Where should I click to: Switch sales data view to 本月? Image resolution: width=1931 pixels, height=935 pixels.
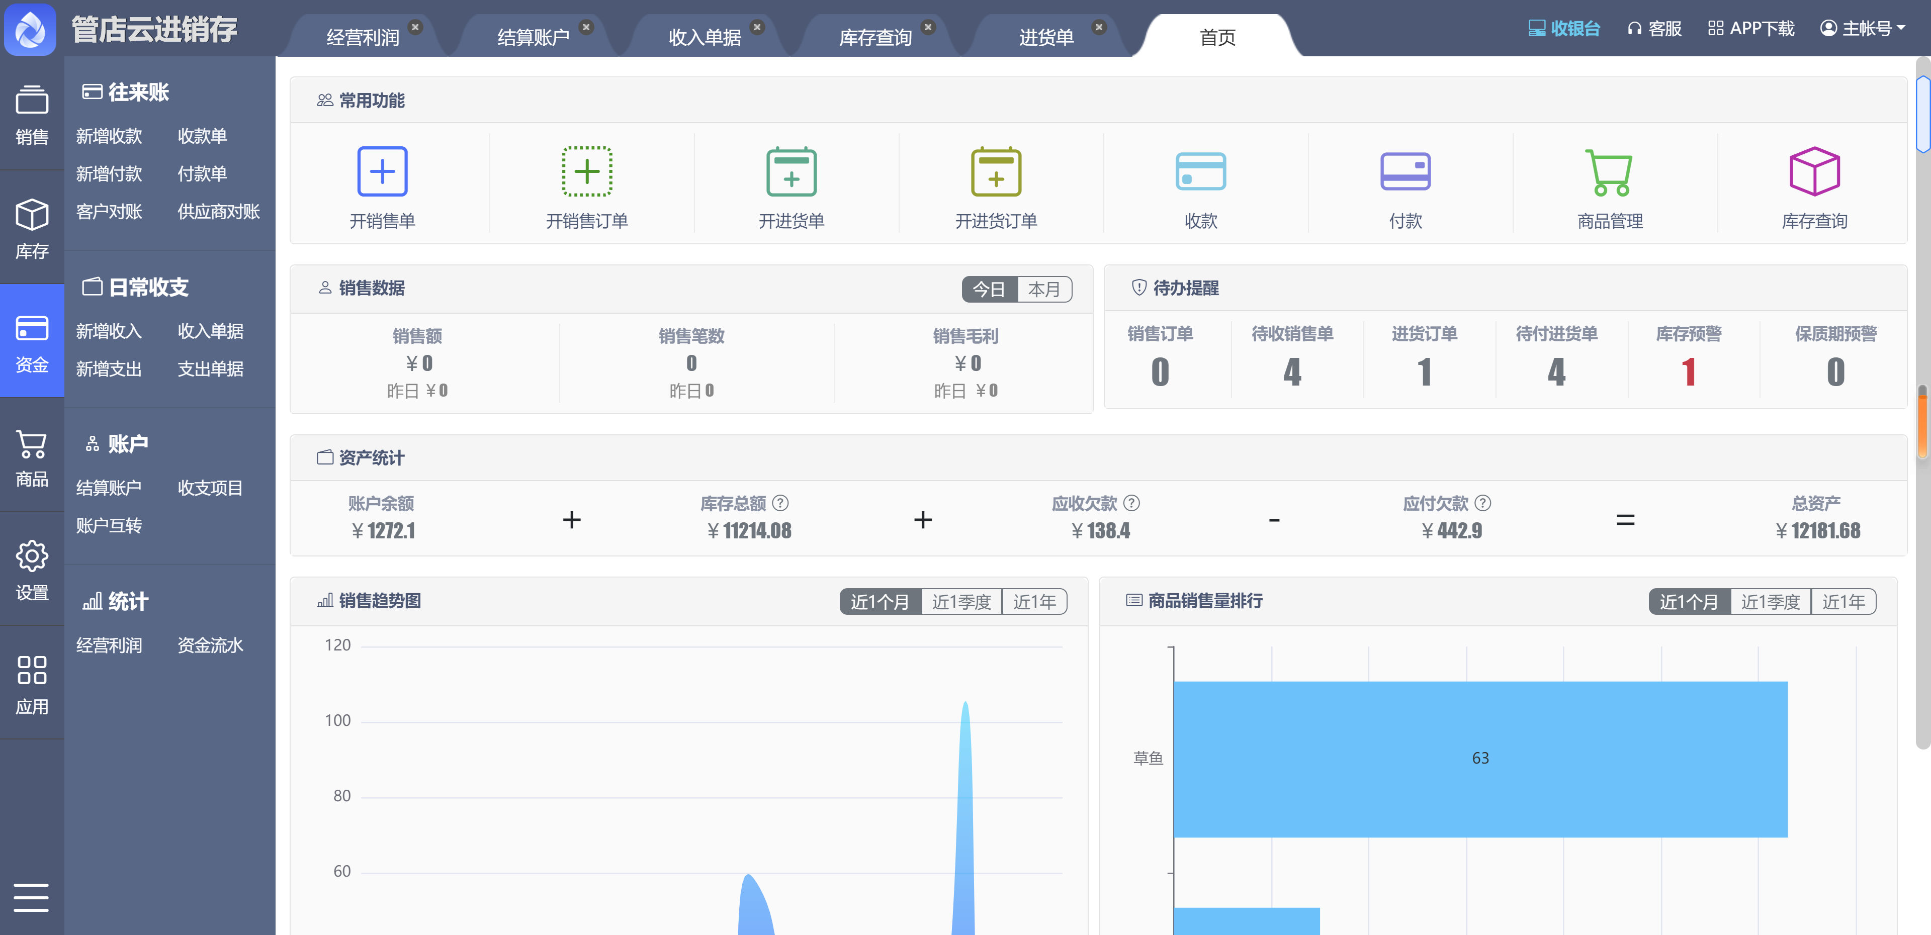(1046, 289)
